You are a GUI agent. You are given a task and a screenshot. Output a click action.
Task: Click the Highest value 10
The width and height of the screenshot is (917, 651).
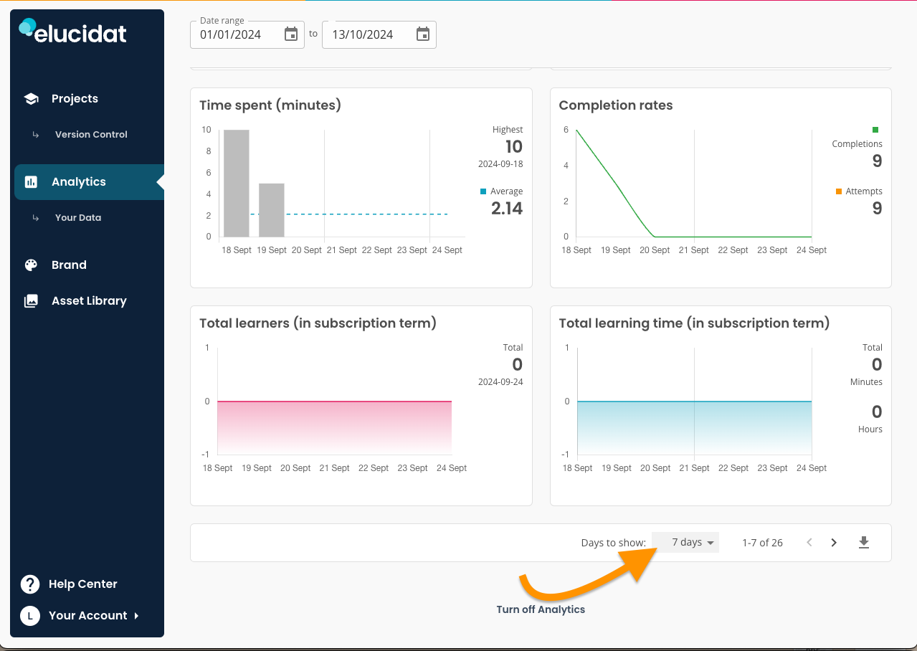click(514, 147)
